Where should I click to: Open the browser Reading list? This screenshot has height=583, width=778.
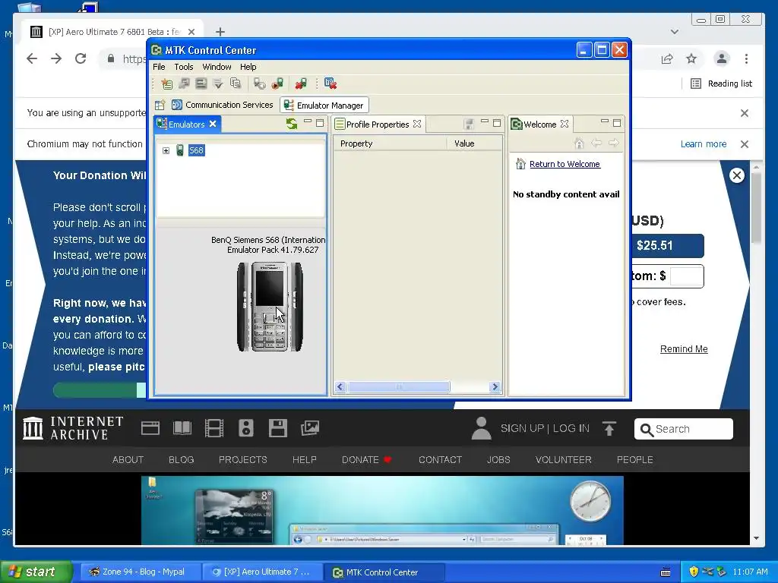(722, 84)
